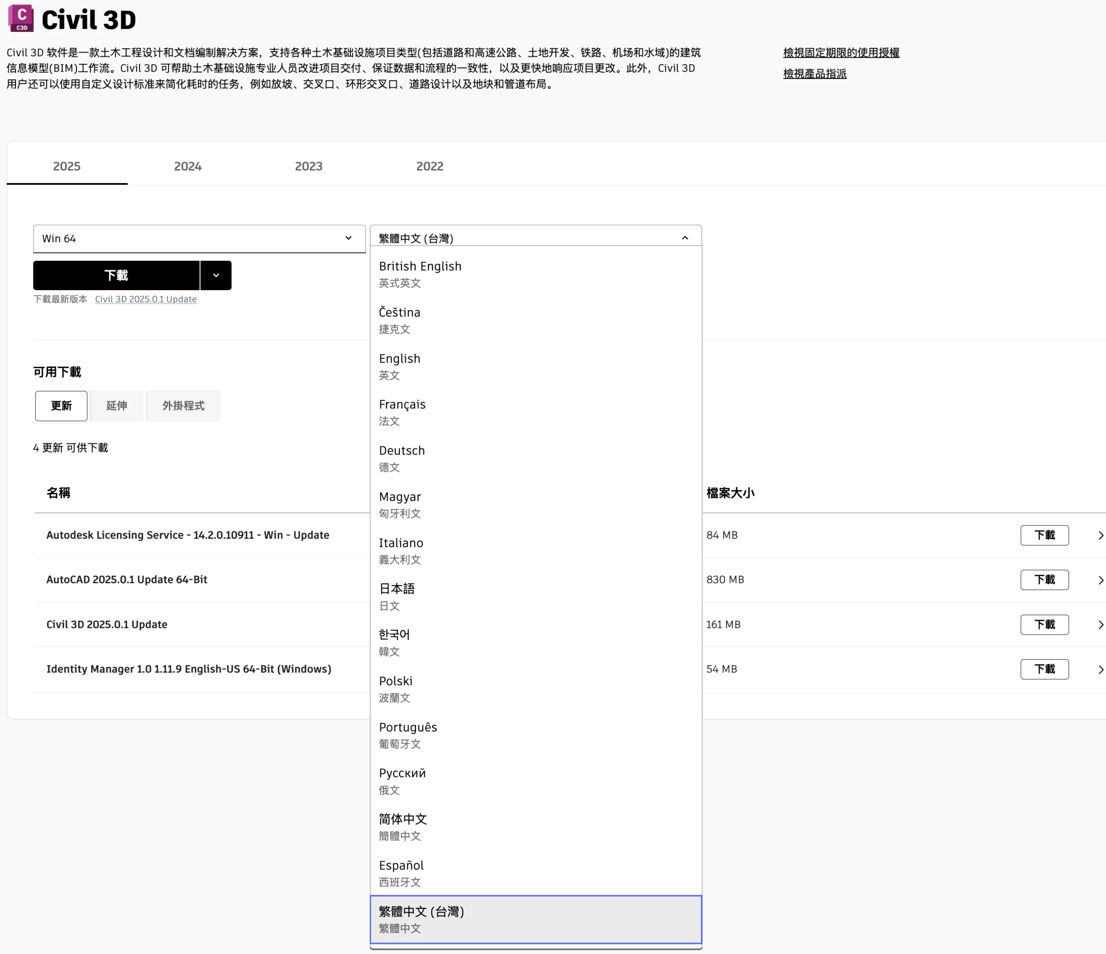1106x954 pixels.
Task: Choose Deutsch from the language list
Action: (402, 458)
